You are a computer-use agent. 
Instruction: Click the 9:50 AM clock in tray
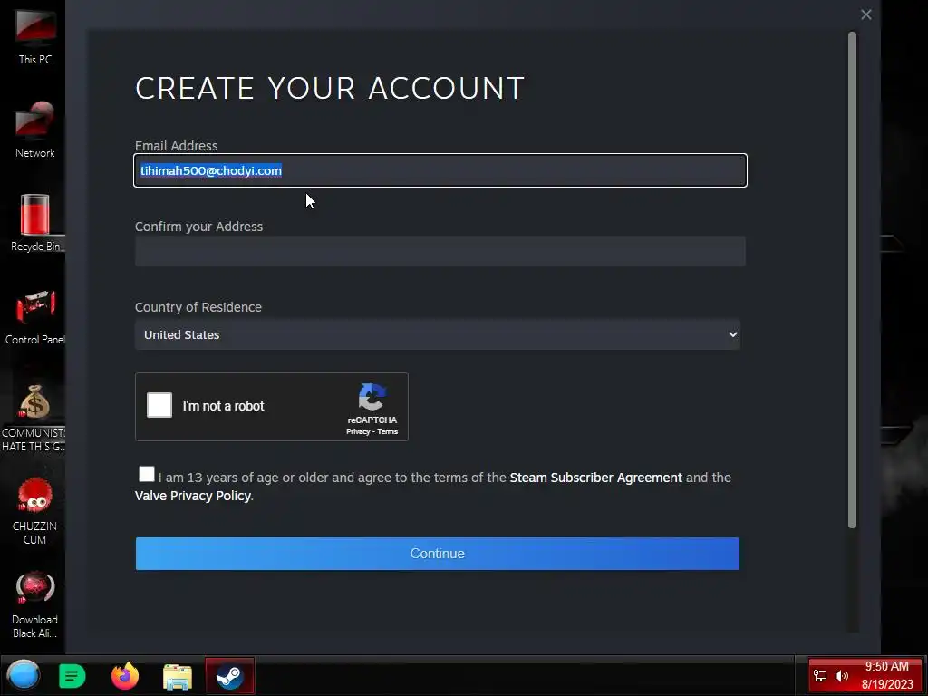pyautogui.click(x=886, y=666)
